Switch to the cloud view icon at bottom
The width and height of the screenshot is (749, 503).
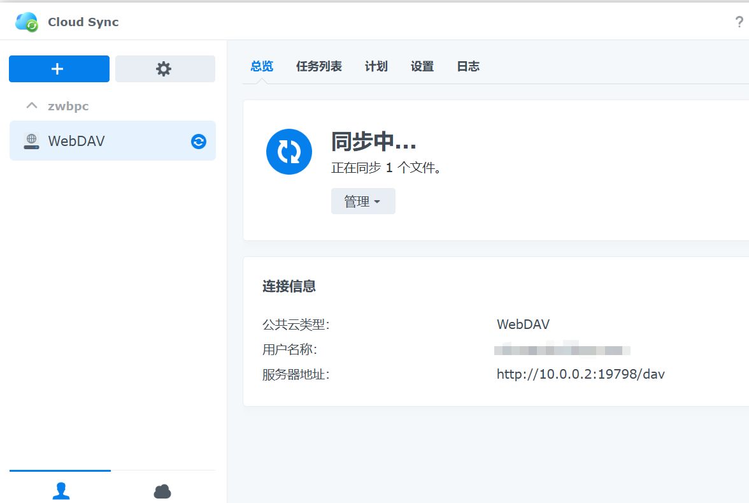pos(162,491)
